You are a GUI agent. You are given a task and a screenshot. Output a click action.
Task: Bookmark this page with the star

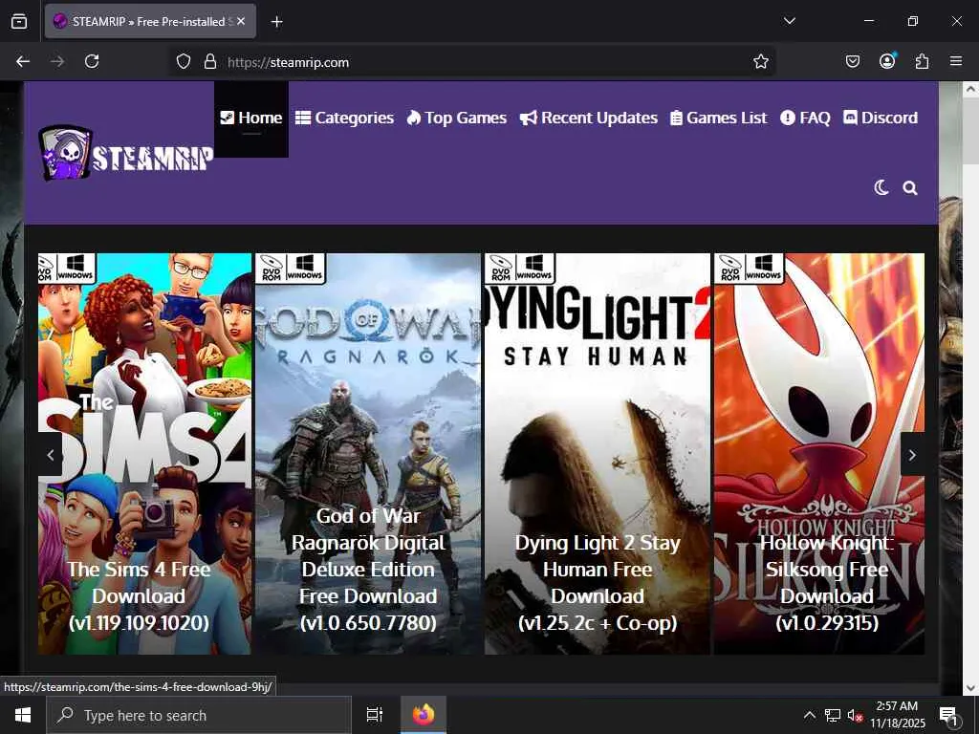click(760, 61)
